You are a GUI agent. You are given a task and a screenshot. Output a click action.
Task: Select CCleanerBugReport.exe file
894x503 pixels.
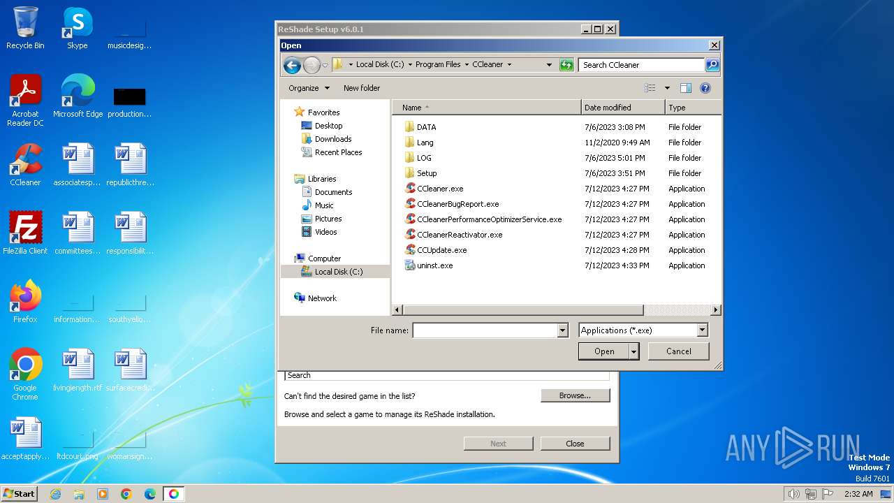[457, 204]
